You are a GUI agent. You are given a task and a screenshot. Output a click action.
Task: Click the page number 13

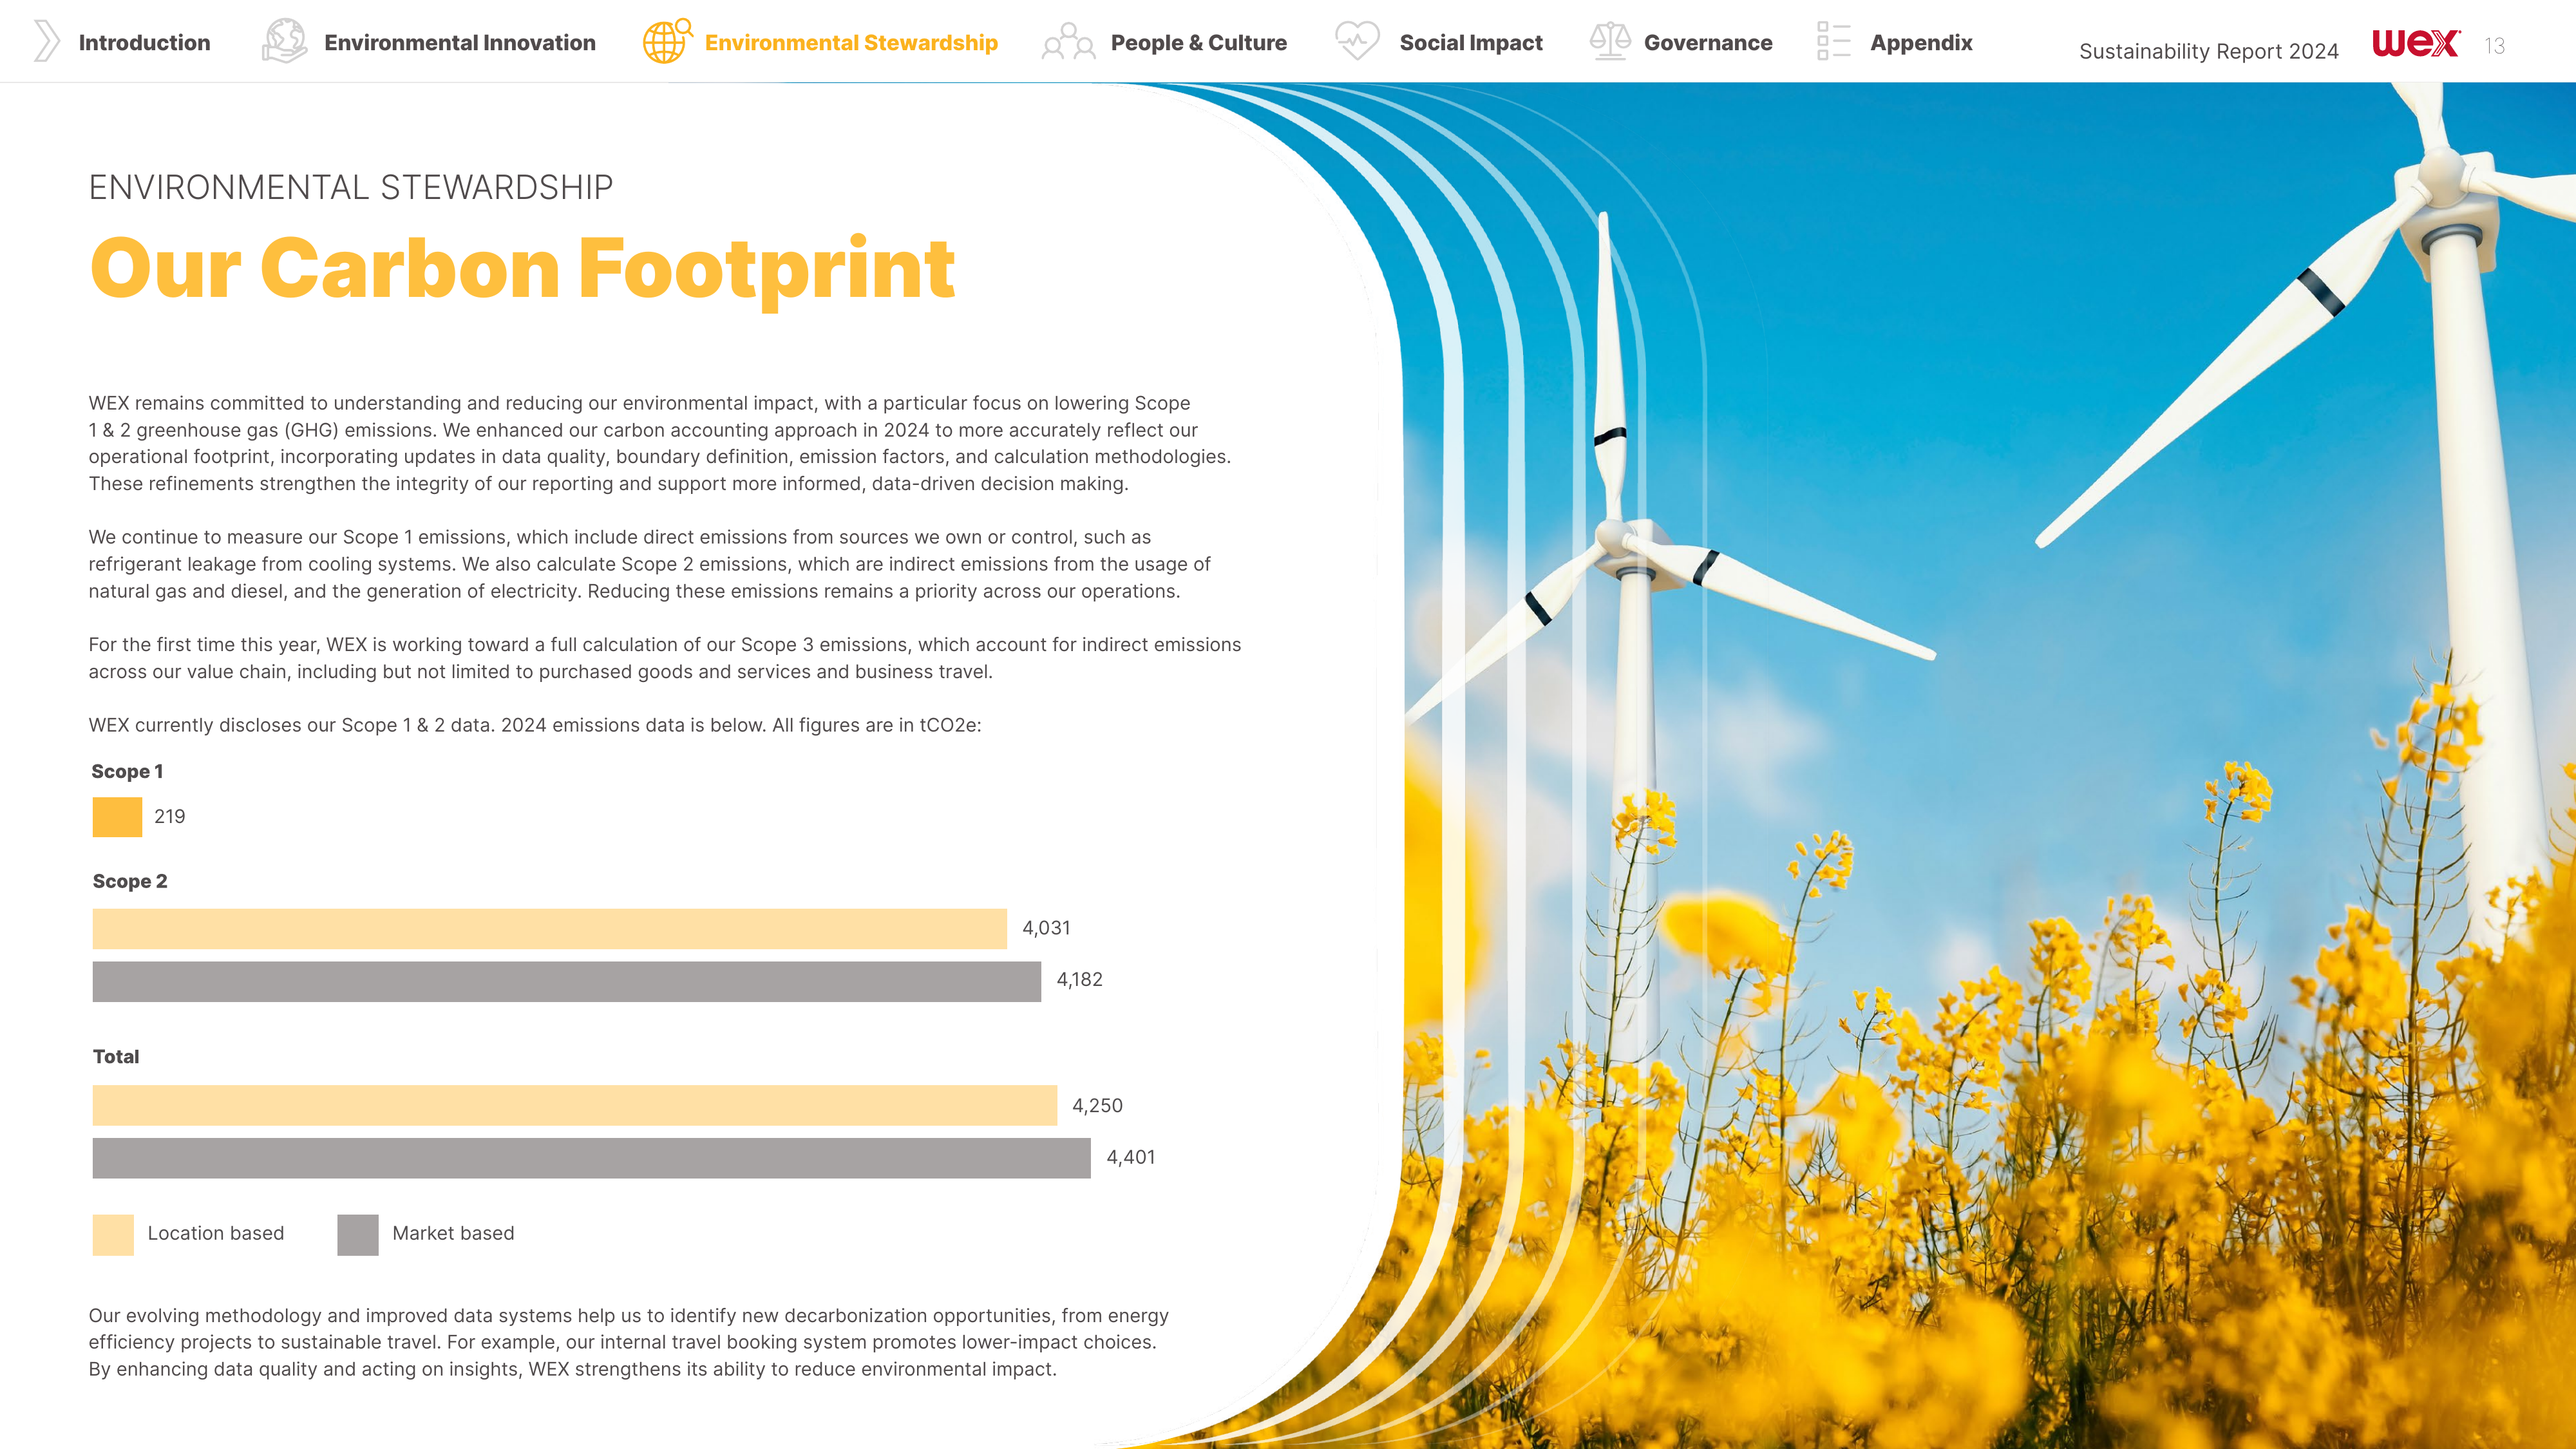pyautogui.click(x=2495, y=46)
